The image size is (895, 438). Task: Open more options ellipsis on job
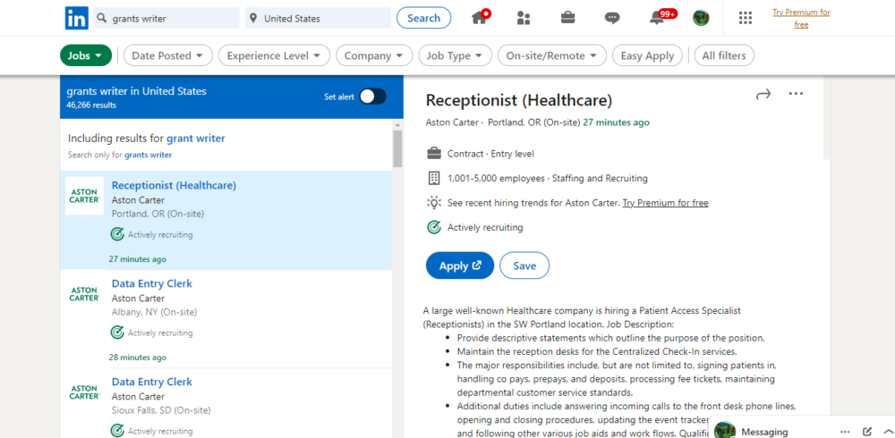[x=796, y=94]
